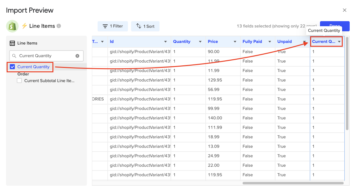Open the info icon next to Line Items
356x192 pixels.
click(x=59, y=26)
